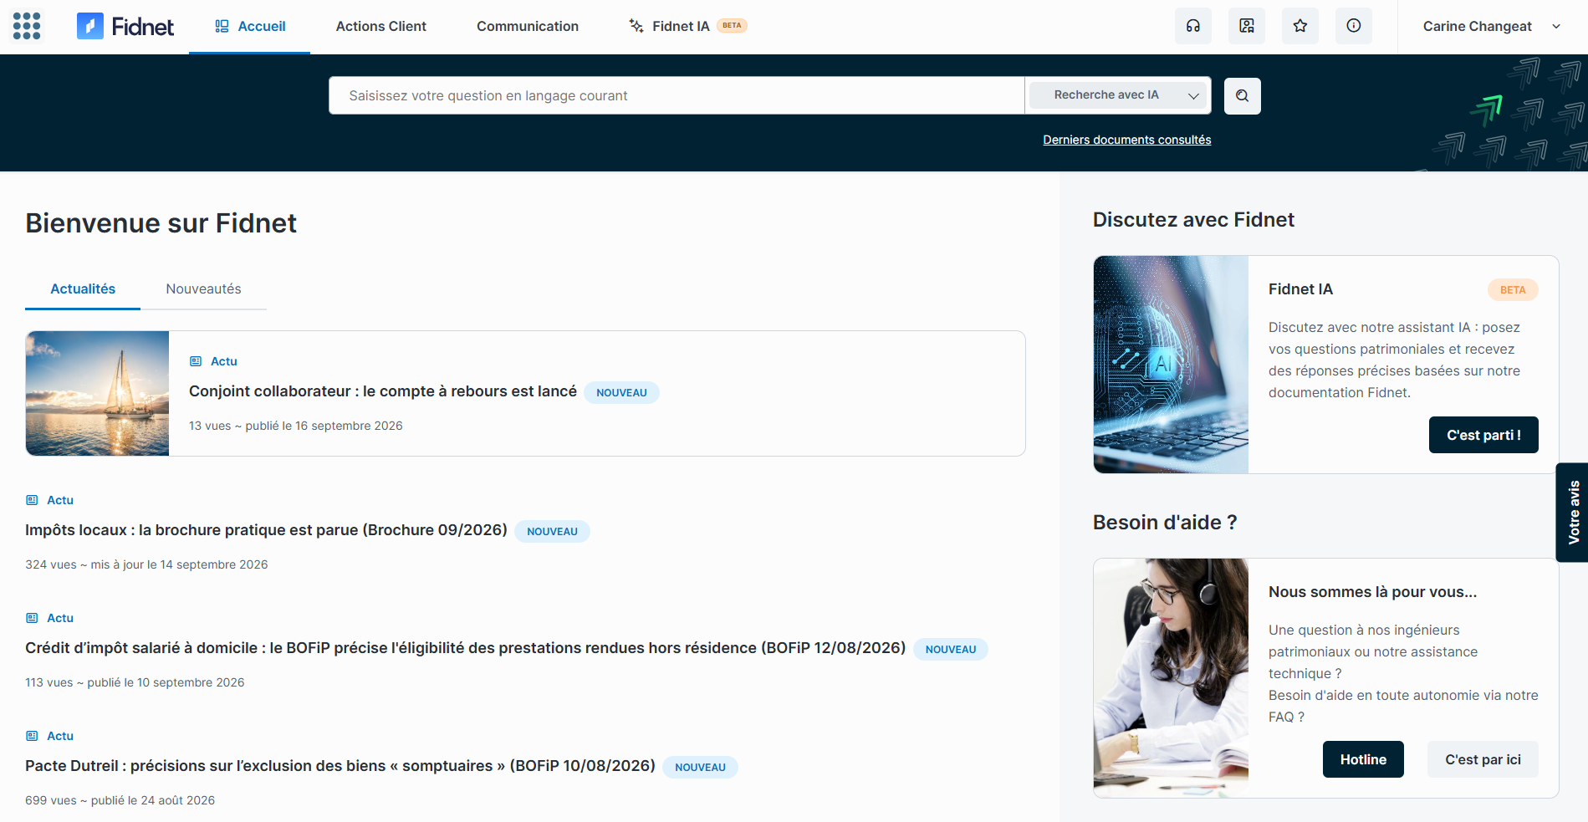The width and height of the screenshot is (1588, 822).
Task: Click the Fidnet logo
Action: click(x=125, y=26)
